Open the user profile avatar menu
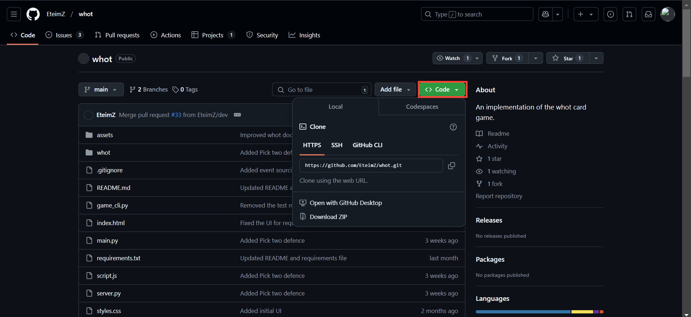 (668, 14)
